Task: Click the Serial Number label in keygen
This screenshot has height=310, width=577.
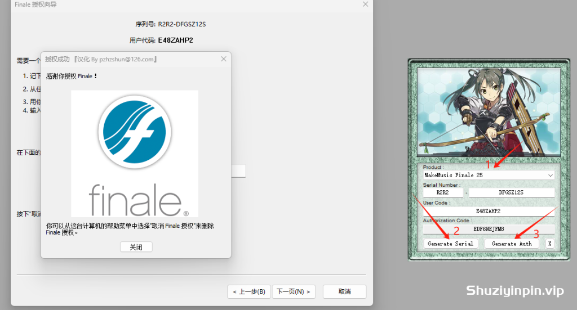Action: pos(441,185)
